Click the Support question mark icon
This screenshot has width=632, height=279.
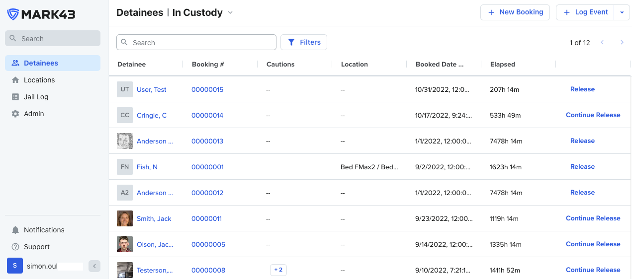point(15,247)
